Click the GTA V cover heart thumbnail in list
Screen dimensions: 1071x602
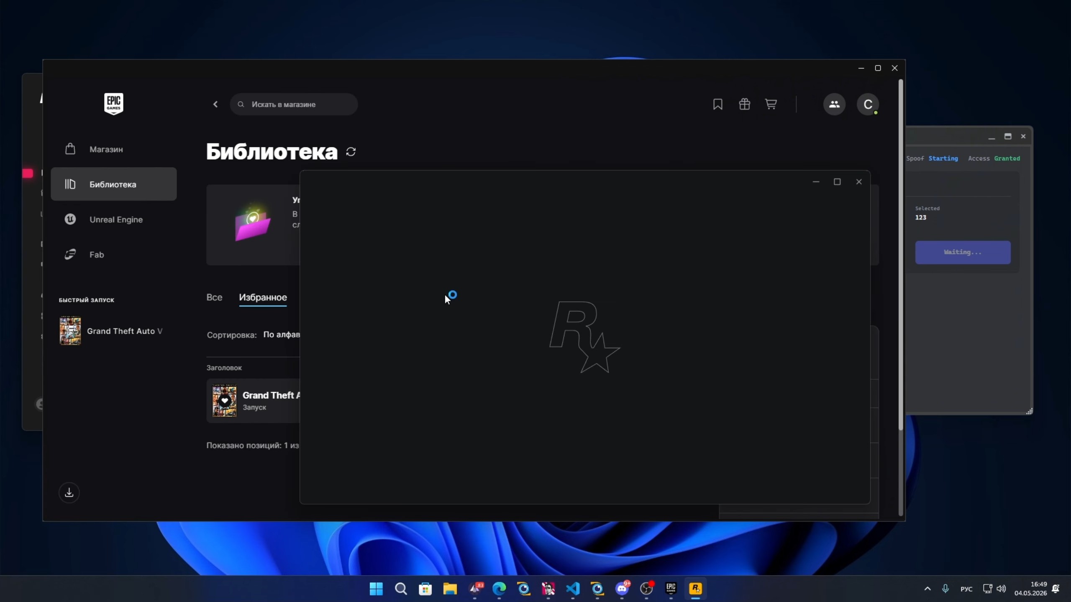tap(224, 400)
